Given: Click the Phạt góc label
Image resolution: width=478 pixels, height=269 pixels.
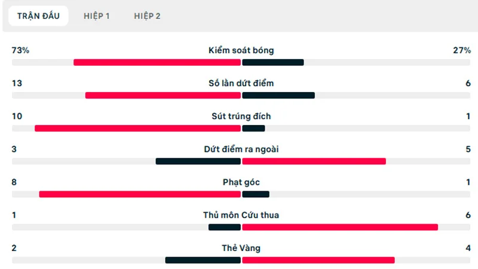Looking at the screenshot, I should click(241, 182).
